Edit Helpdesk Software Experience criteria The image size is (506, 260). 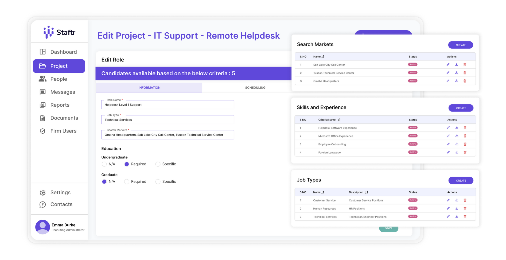[448, 128]
